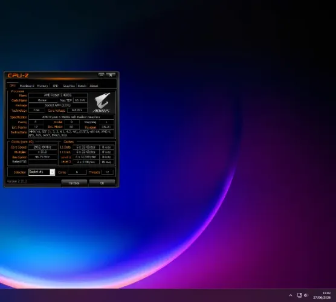Click the CPU-Z title logo
The width and height of the screenshot is (336, 302).
coord(18,75)
